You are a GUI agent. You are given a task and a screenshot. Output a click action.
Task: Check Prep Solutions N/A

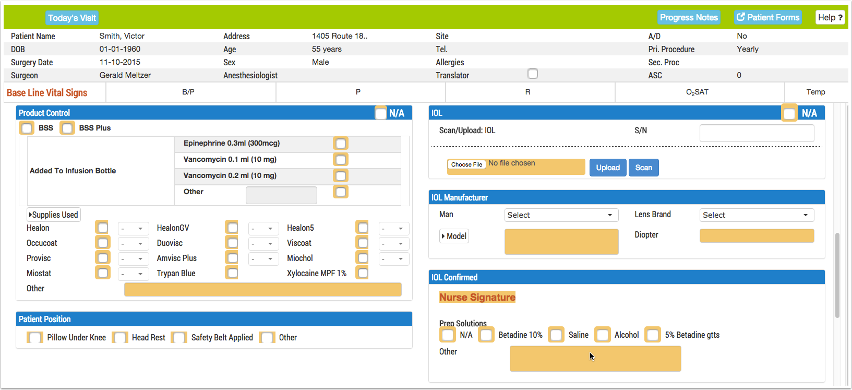[448, 335]
